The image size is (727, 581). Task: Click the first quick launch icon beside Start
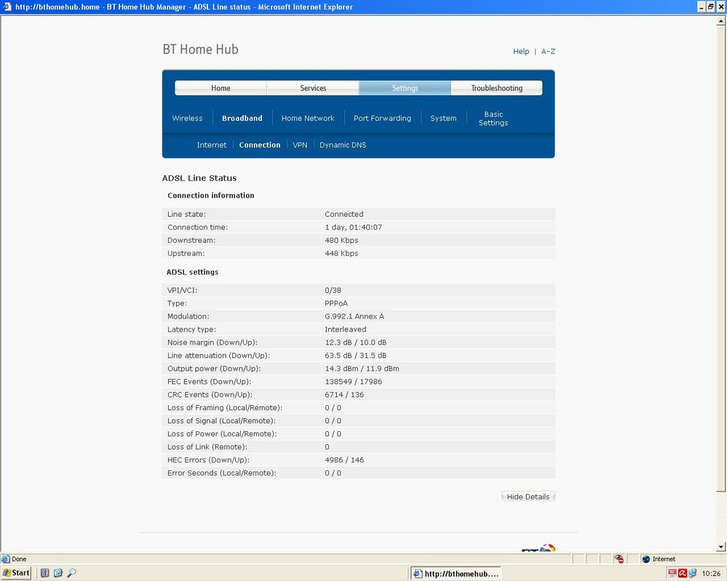click(44, 573)
